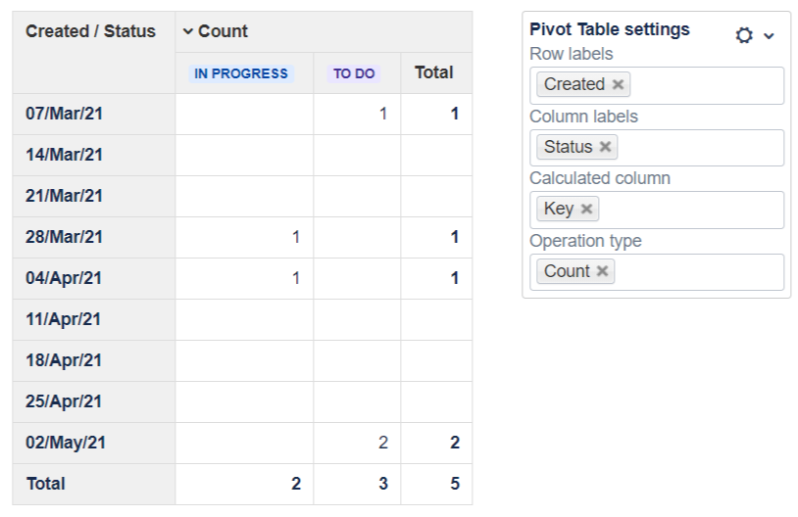Image resolution: width=798 pixels, height=517 pixels.
Task: Click the TO DO status badge
Action: [355, 73]
